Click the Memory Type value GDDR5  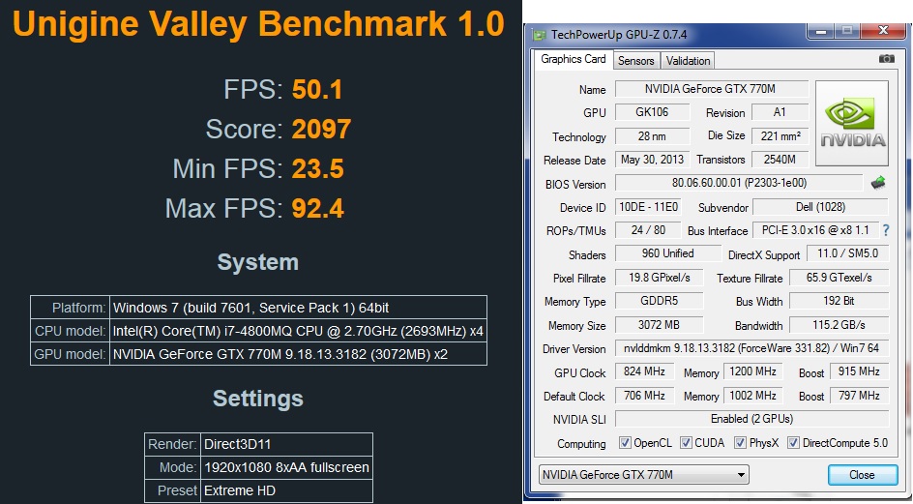[x=659, y=301]
